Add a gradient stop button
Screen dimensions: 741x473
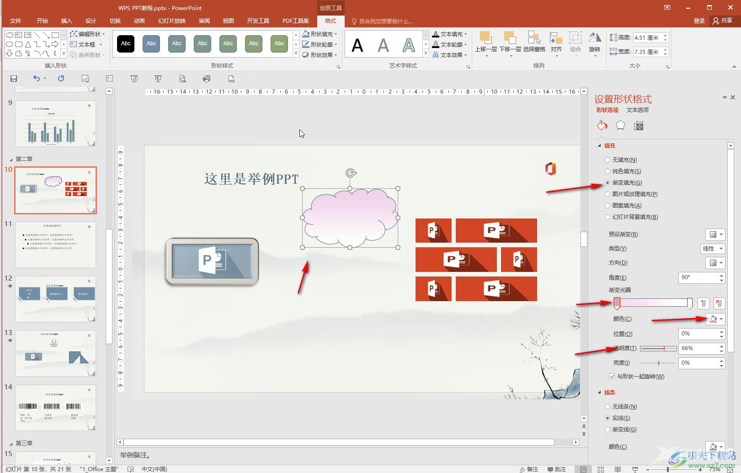coord(704,303)
